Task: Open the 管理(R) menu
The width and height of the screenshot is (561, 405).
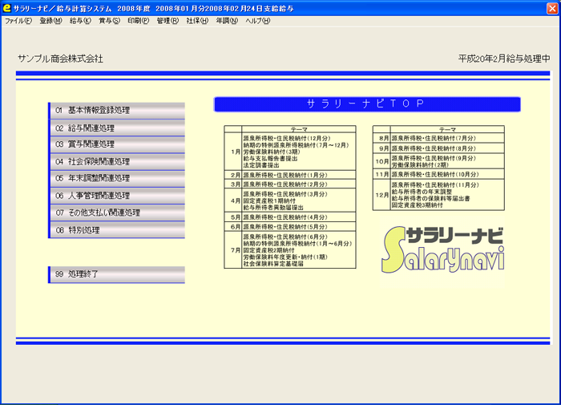Action: click(168, 20)
